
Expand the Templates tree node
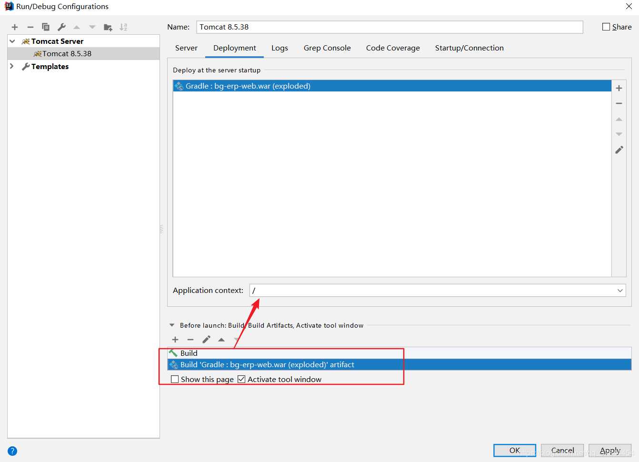coord(12,66)
